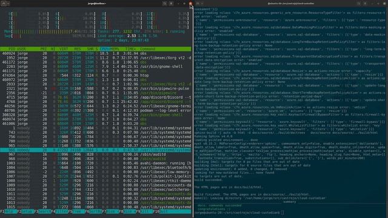The width and height of the screenshot is (388, 218).
Task: Click 'build succeeded.' line in right terminal
Action: pos(209,180)
